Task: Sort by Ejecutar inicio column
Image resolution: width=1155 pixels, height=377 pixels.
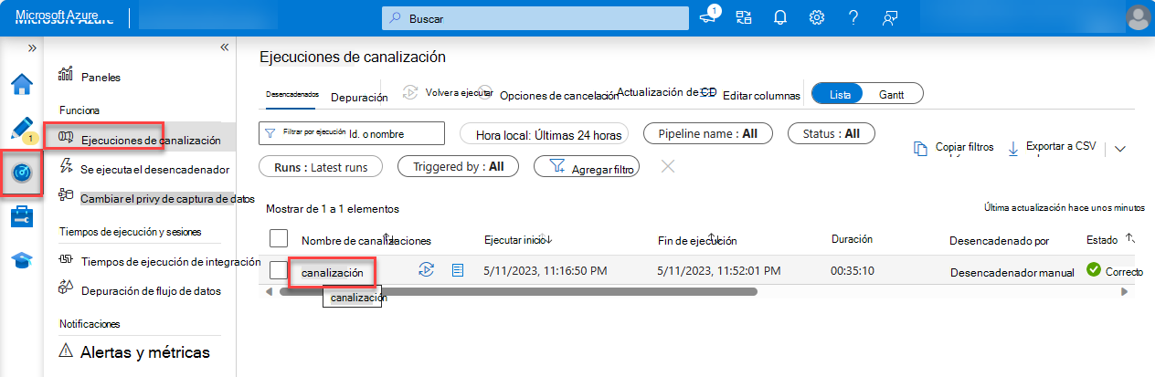Action: click(518, 239)
